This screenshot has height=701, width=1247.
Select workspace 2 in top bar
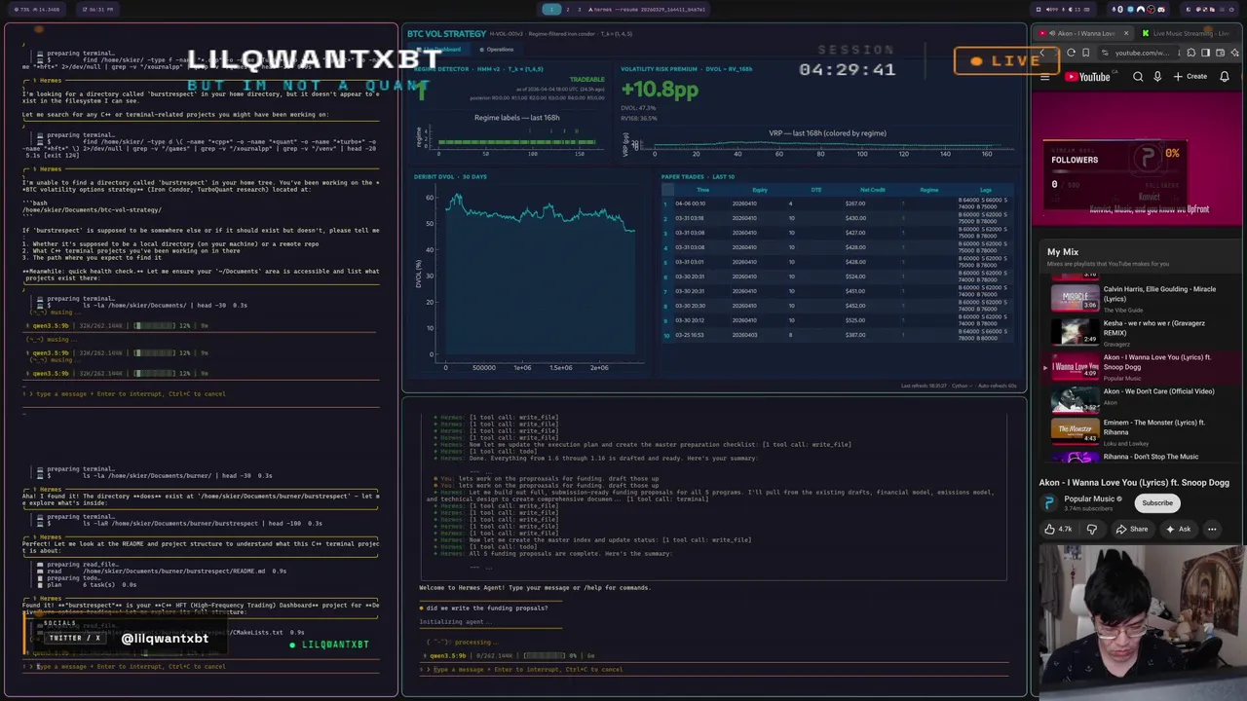(568, 10)
